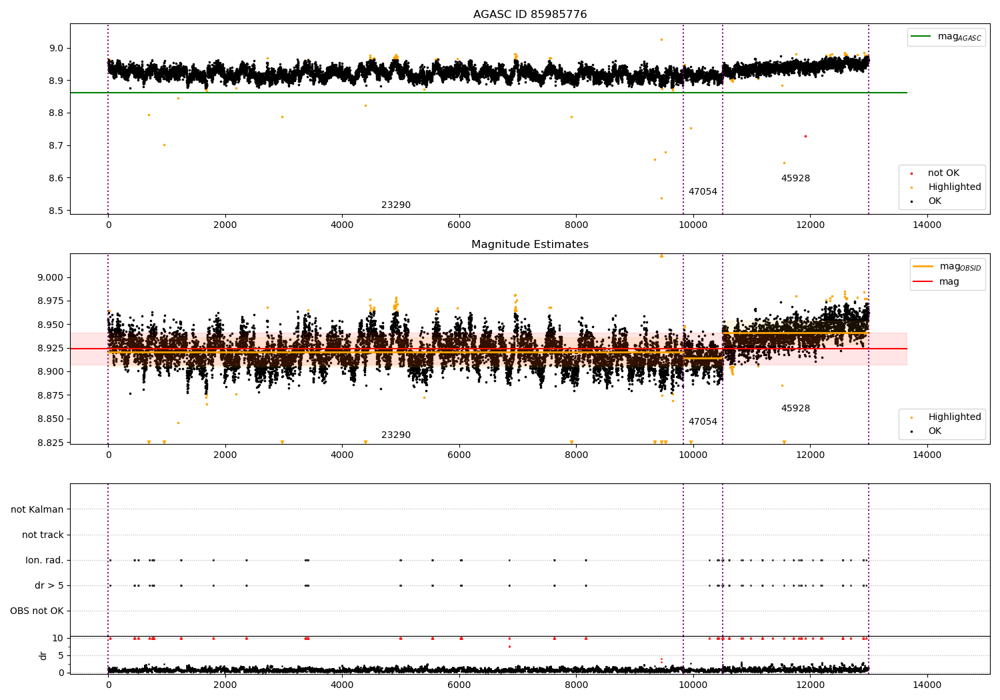Click the 'Magnitude Estimates' plot title

tap(530, 245)
